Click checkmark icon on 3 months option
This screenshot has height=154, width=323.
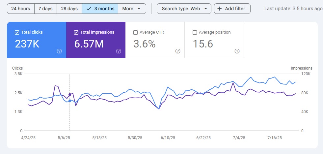click(x=89, y=9)
